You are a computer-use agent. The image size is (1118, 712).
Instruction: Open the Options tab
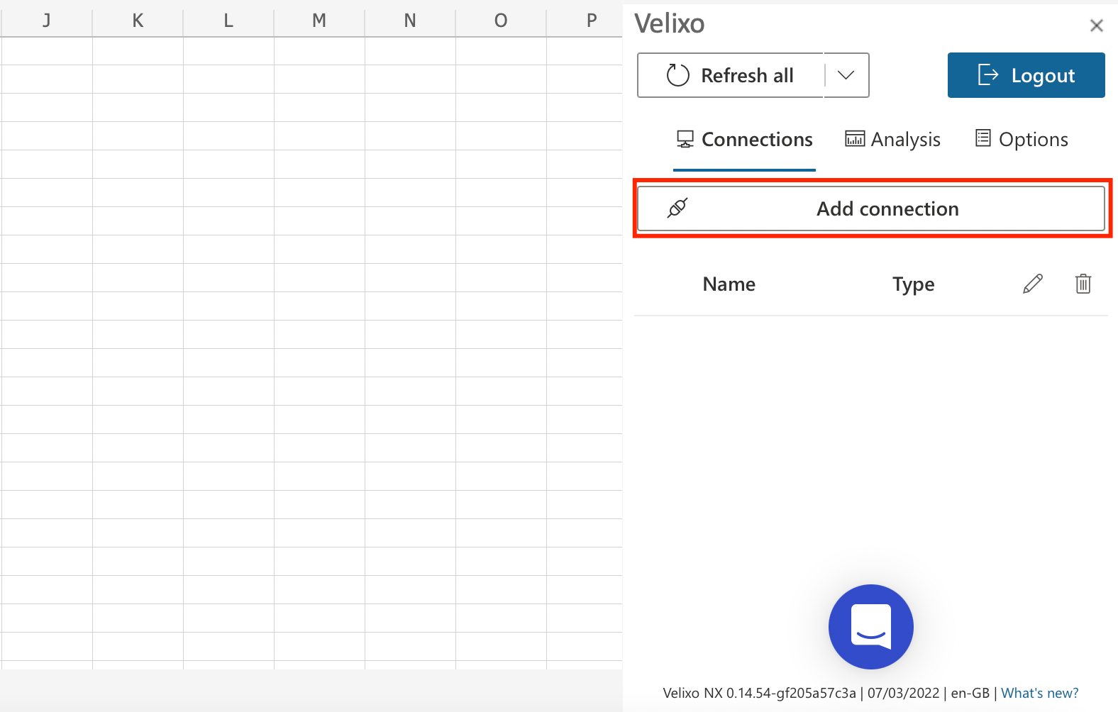tap(1022, 140)
